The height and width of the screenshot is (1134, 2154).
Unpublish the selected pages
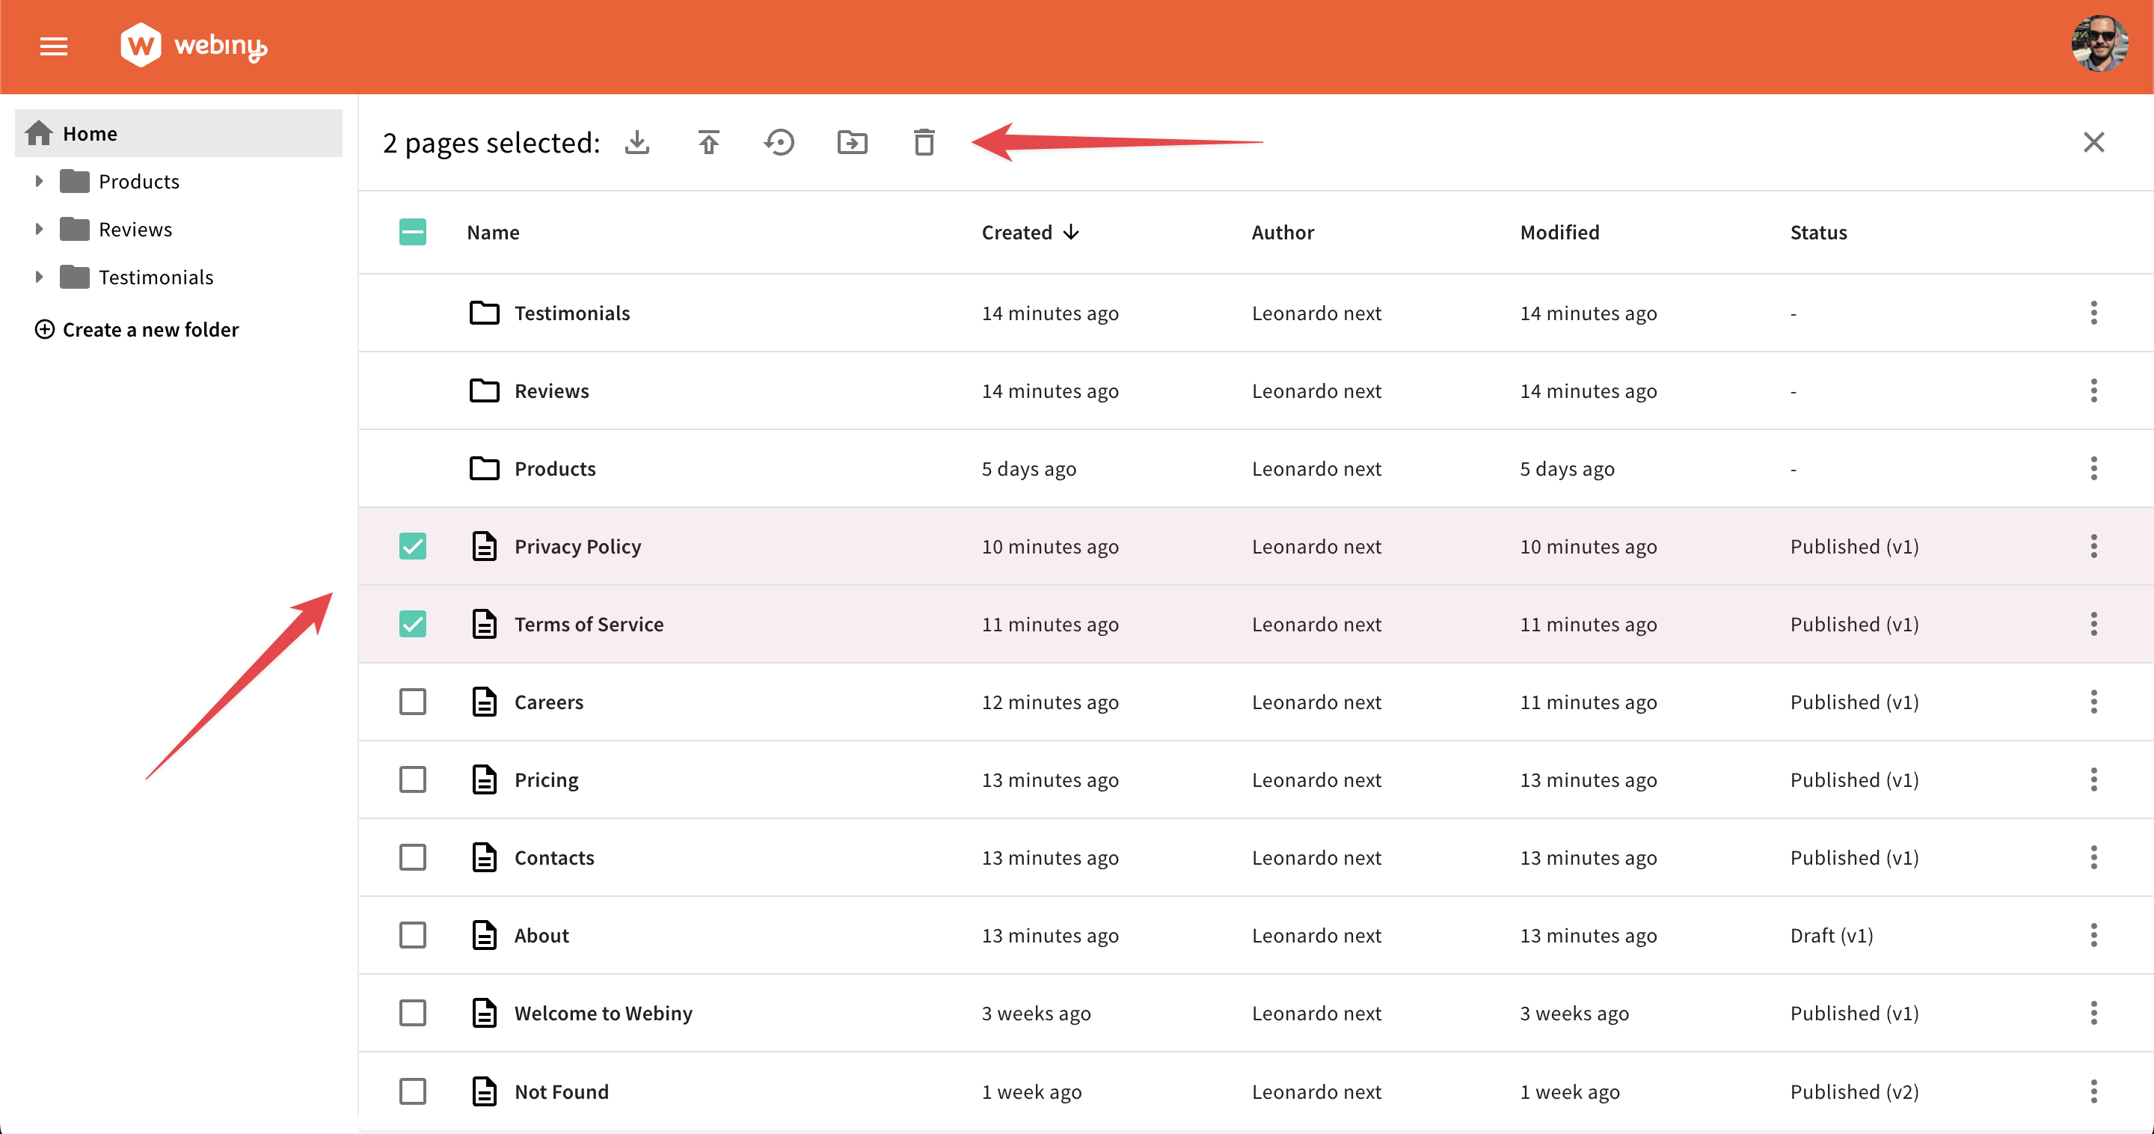779,142
